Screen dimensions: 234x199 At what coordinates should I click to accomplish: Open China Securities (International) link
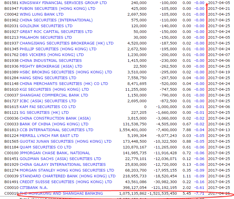click(x=56, y=20)
